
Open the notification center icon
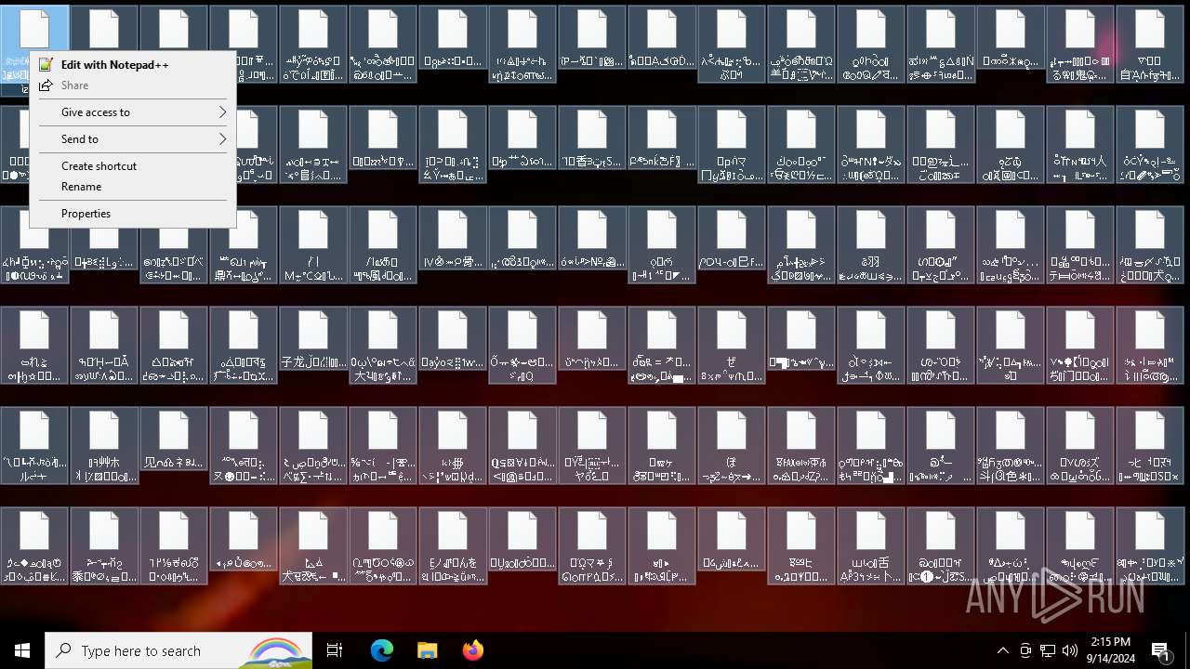click(x=1161, y=650)
